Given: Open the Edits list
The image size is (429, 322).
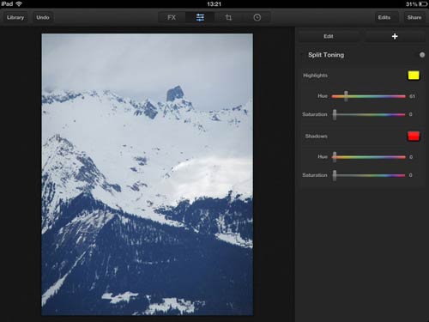Looking at the screenshot, I should point(384,17).
